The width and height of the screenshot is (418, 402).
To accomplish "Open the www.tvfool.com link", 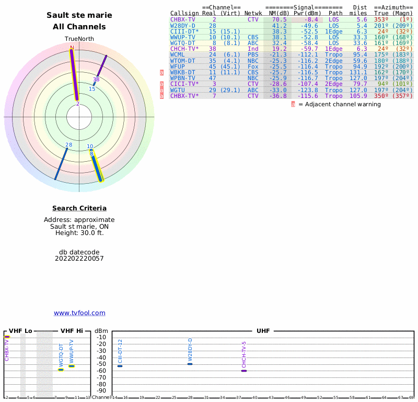I will 79,313.
